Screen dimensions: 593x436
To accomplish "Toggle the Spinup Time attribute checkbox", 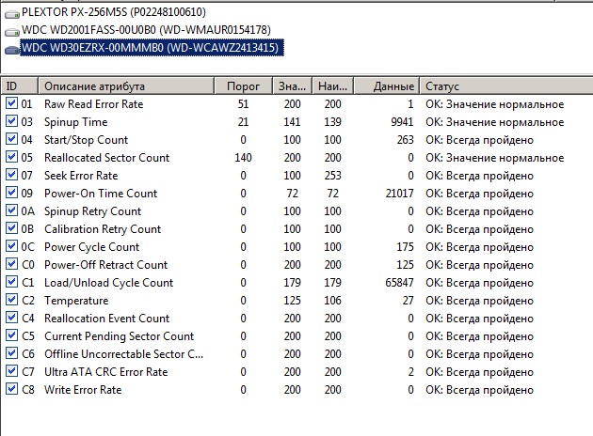I will point(11,122).
